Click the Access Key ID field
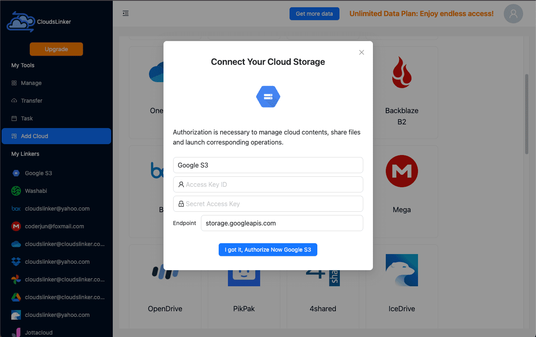The image size is (536, 337). tap(268, 184)
